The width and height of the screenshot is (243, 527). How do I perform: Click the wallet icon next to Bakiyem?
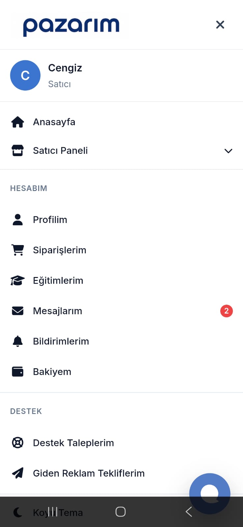tap(18, 372)
